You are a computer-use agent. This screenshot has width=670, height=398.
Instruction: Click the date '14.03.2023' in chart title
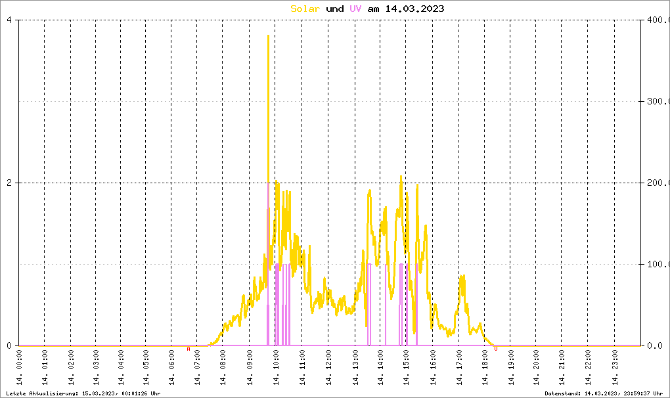point(415,9)
